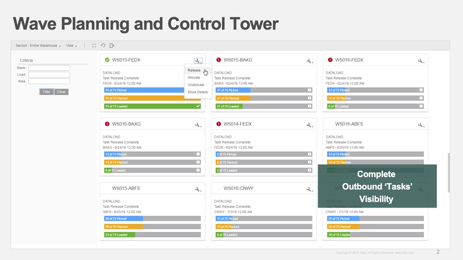Image resolution: width=463 pixels, height=260 pixels.
Task: Open wrench dropdown on WS016-ABFS card
Action: pos(421,125)
